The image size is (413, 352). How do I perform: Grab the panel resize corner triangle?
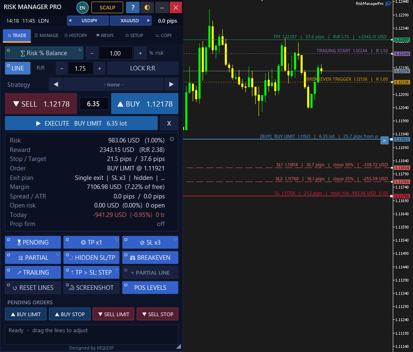(x=179, y=346)
